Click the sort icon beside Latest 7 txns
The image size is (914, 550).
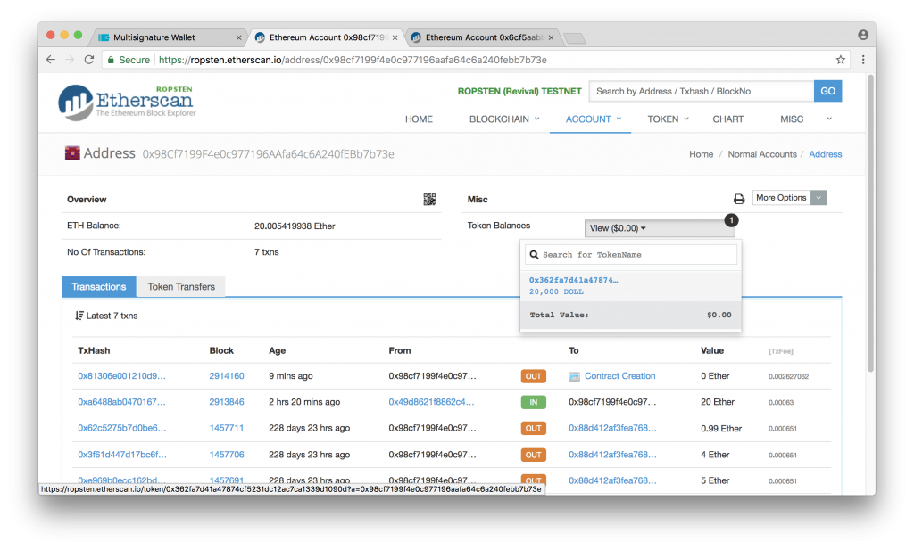[x=79, y=316]
